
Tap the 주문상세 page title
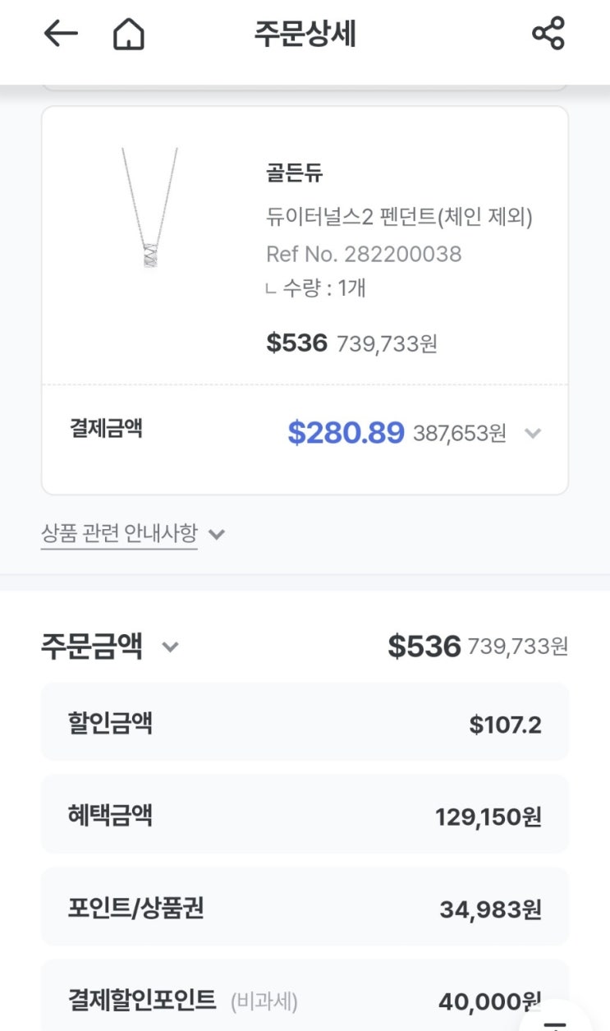(305, 35)
